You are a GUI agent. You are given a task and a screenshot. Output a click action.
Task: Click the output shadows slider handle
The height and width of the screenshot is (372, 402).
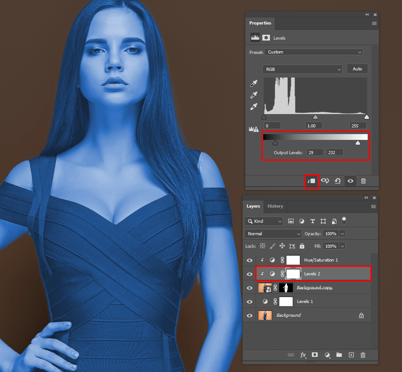pyautogui.click(x=275, y=143)
